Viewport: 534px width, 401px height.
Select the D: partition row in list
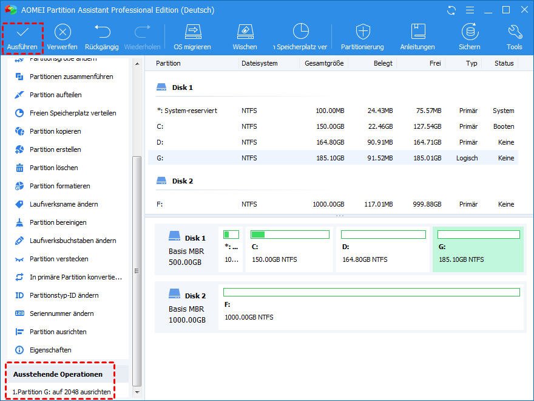coord(333,142)
